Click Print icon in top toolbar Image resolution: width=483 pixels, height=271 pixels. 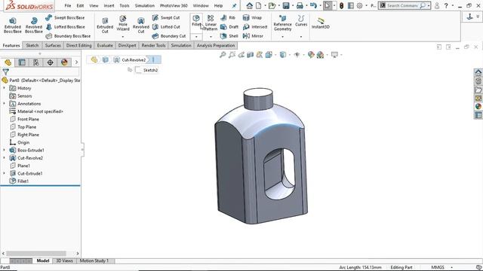(300, 5)
